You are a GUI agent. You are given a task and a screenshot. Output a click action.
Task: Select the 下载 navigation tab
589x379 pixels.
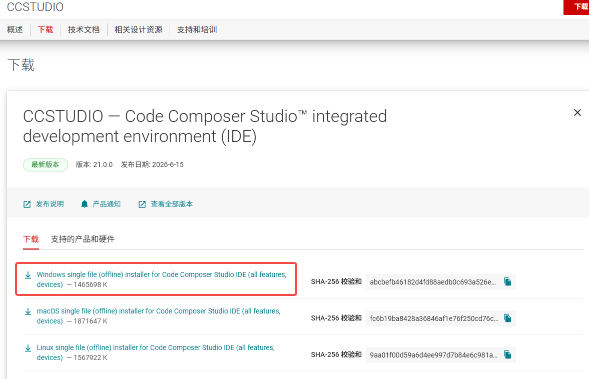coord(46,29)
